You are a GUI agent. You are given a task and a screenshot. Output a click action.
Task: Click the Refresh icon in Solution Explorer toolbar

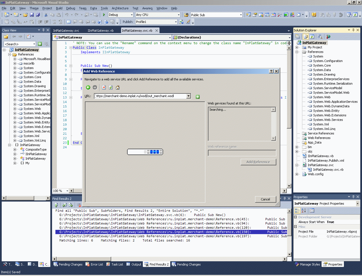coord(312,37)
